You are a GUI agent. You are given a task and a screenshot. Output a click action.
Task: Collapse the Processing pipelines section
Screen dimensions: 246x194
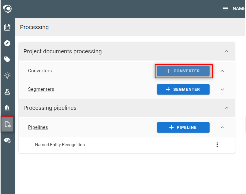[x=227, y=108]
